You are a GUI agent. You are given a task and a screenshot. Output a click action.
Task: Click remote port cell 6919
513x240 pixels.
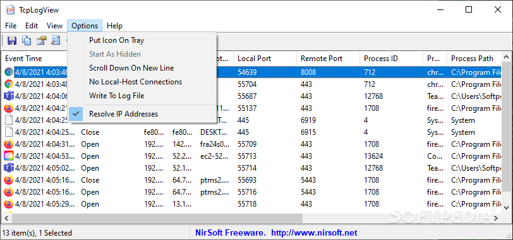point(308,120)
